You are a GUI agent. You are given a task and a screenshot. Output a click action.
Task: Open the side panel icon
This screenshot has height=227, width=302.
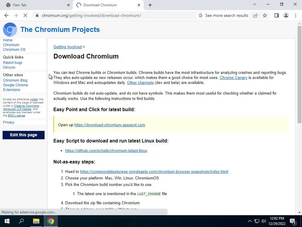click(277, 15)
